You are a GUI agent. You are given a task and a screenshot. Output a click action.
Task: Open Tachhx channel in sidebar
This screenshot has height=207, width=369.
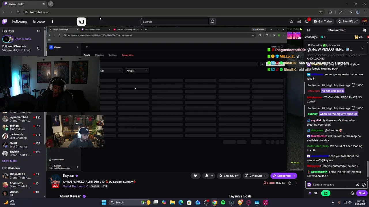pos(22,153)
